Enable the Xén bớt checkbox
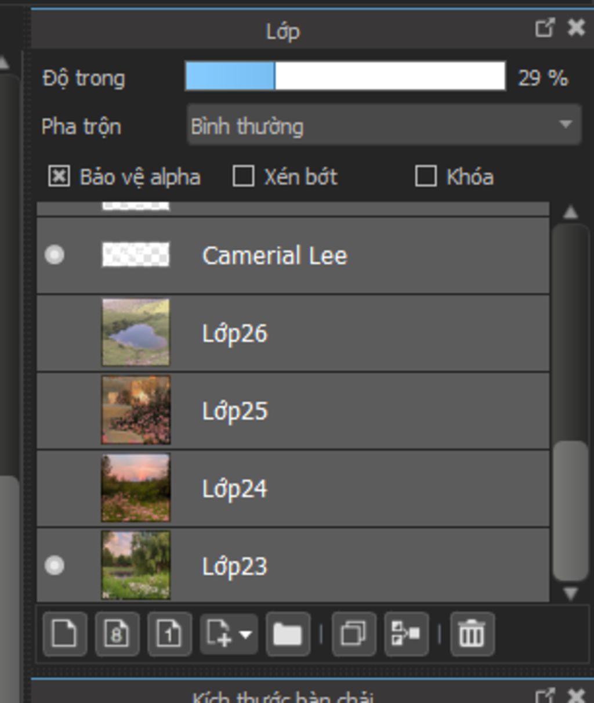The height and width of the screenshot is (703, 594). (x=243, y=176)
